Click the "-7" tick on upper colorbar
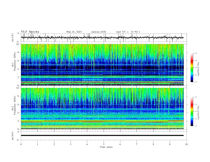Viewport: 210px width, 162px height. [x=196, y=82]
